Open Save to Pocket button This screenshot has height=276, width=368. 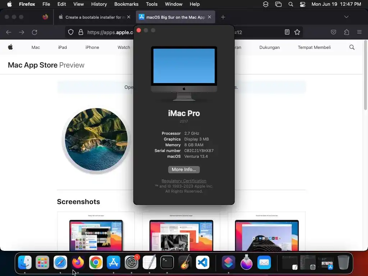pyautogui.click(x=333, y=32)
